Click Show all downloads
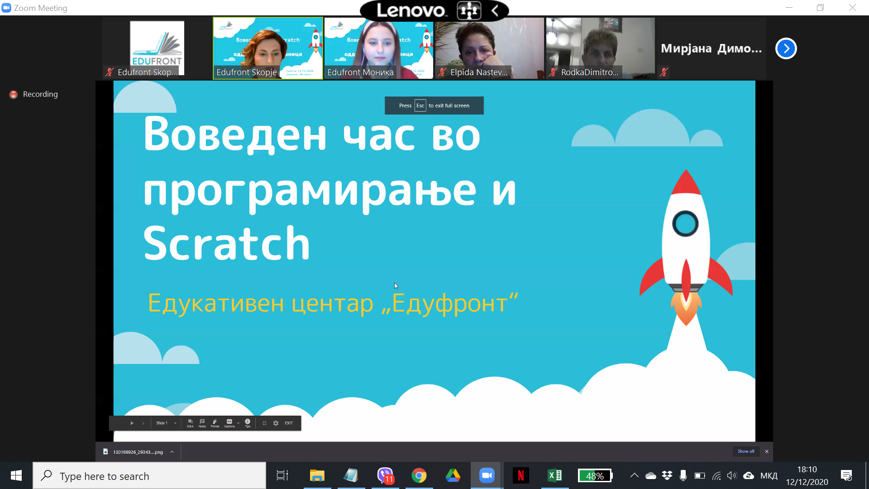 point(745,451)
